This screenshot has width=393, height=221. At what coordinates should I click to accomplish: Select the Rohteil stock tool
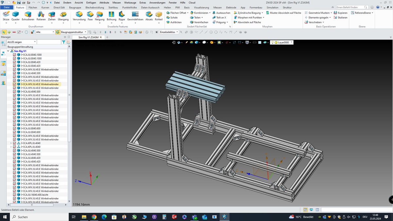pyautogui.click(x=159, y=16)
